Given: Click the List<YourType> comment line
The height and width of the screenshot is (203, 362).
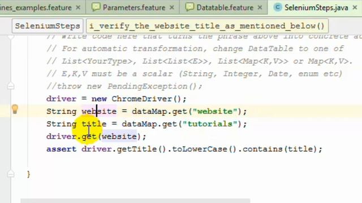Looking at the screenshot, I should (200, 61).
